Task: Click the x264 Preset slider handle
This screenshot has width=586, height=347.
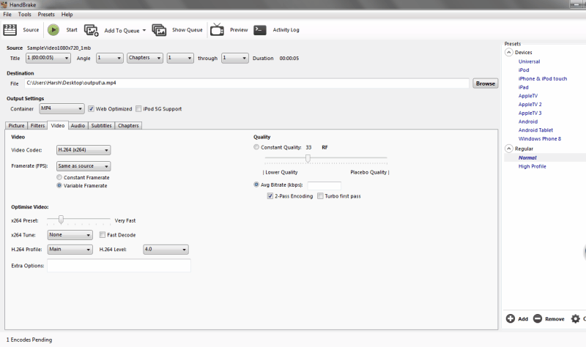Action: point(61,220)
